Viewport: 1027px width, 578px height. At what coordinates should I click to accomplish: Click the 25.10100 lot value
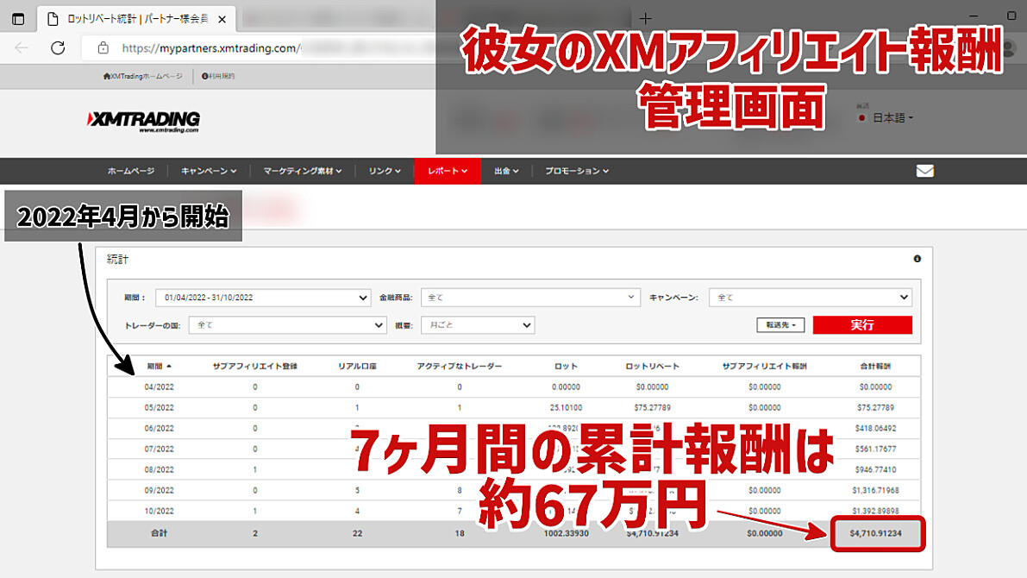566,407
